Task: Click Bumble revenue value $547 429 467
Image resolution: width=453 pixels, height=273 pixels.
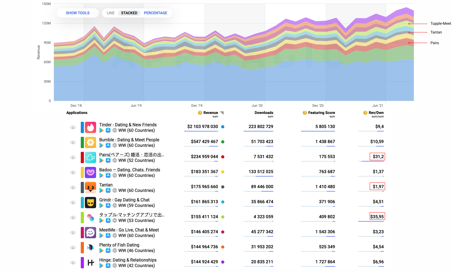Action: tap(204, 142)
